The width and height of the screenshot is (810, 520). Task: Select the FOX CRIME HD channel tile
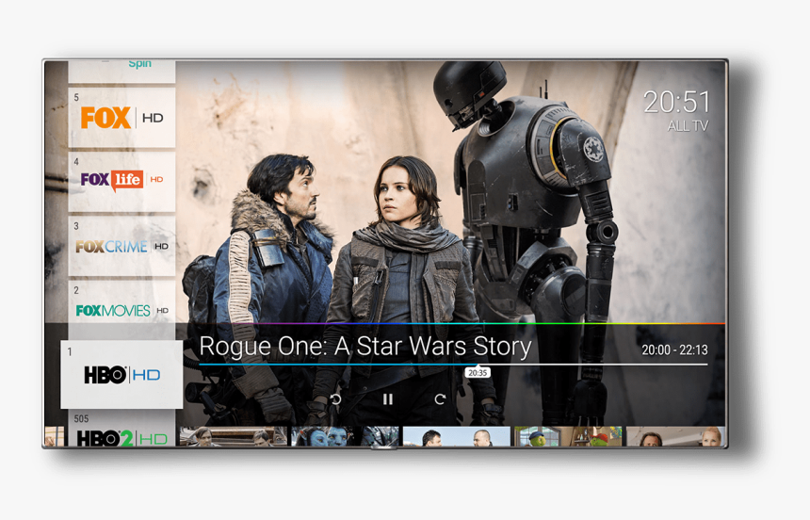point(121,246)
